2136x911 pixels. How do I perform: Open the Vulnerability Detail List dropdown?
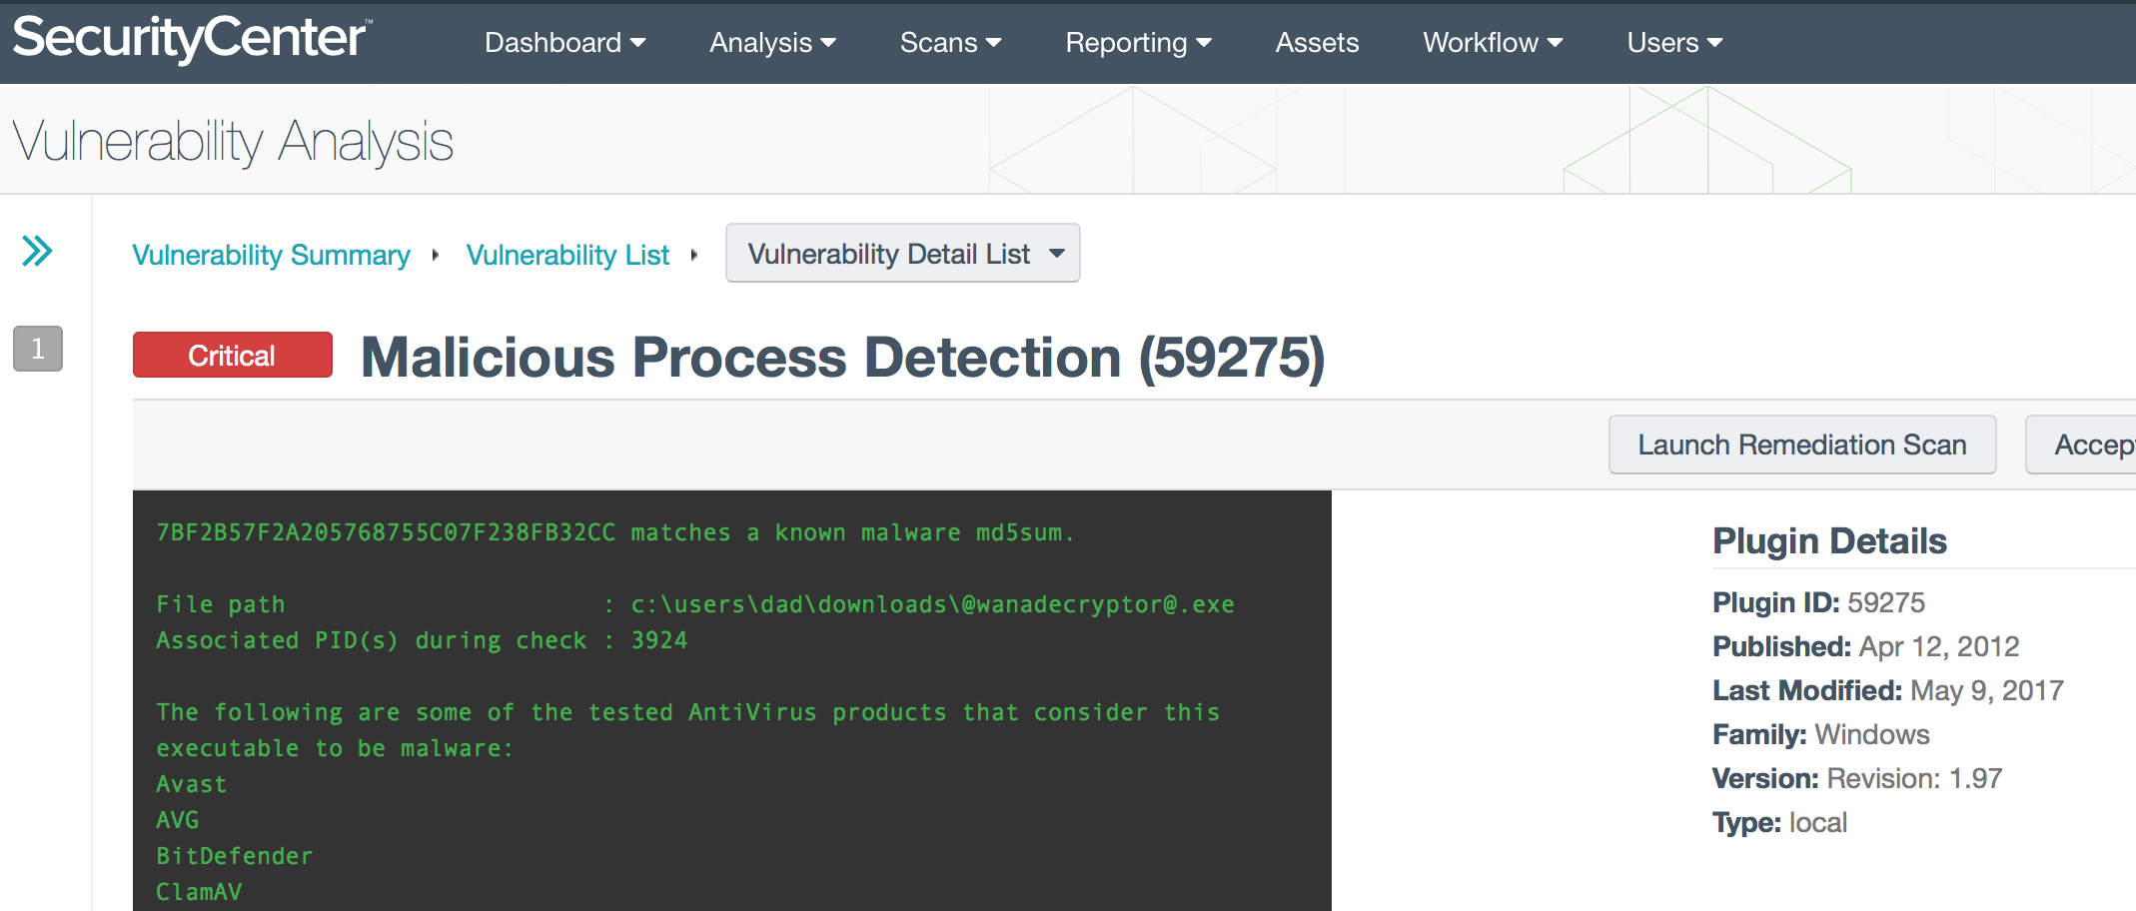click(x=903, y=253)
